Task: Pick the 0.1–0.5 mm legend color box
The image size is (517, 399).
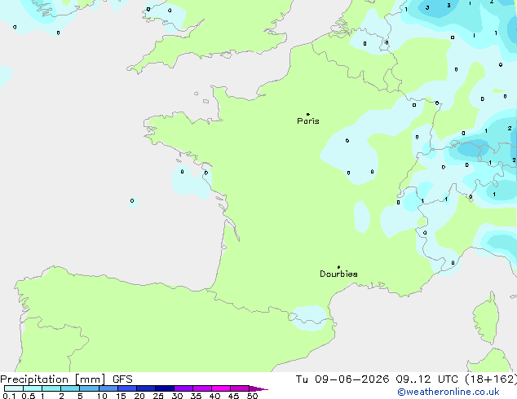Action: pyautogui.click(x=14, y=388)
